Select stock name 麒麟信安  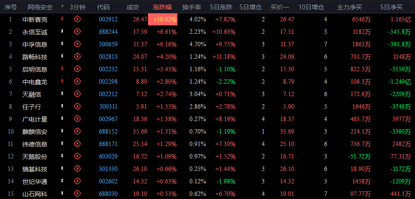pyautogui.click(x=35, y=131)
